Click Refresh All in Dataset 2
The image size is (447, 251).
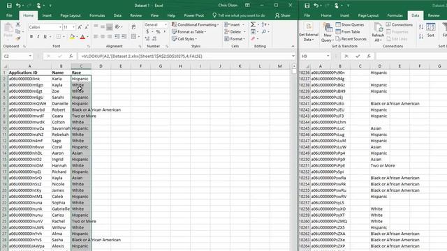coord(378,33)
